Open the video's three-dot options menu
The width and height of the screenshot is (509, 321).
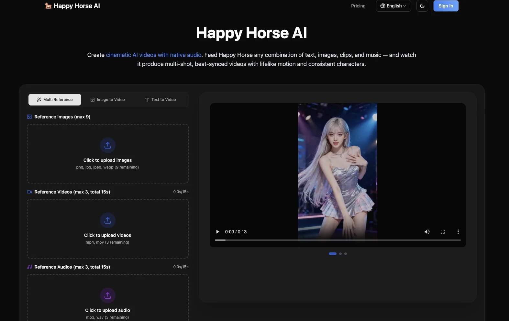click(x=458, y=232)
